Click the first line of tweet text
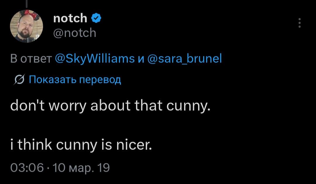 coord(110,105)
